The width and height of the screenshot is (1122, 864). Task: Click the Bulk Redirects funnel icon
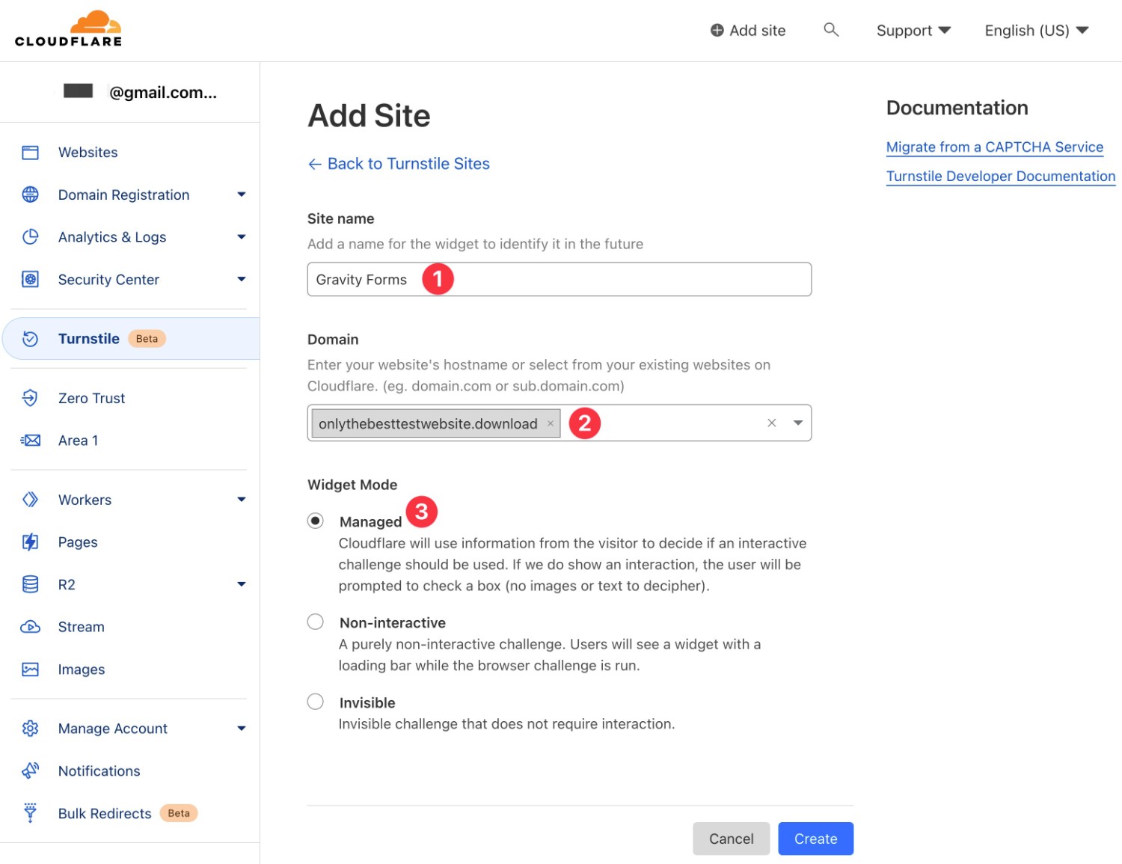(x=30, y=813)
